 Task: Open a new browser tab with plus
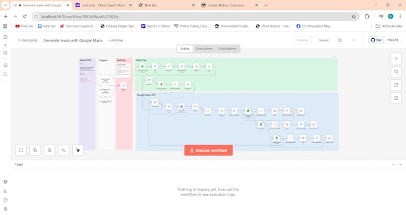[x=266, y=5]
